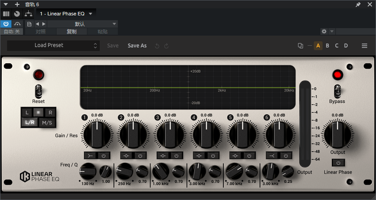The width and height of the screenshot is (376, 200).
Task: Open the 1 - Linear Phase EQ selector dropdown
Action: click(x=66, y=14)
